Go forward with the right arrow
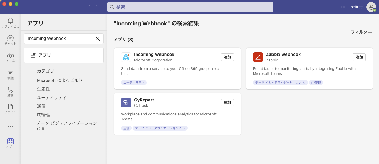379x164 pixels. (x=98, y=7)
